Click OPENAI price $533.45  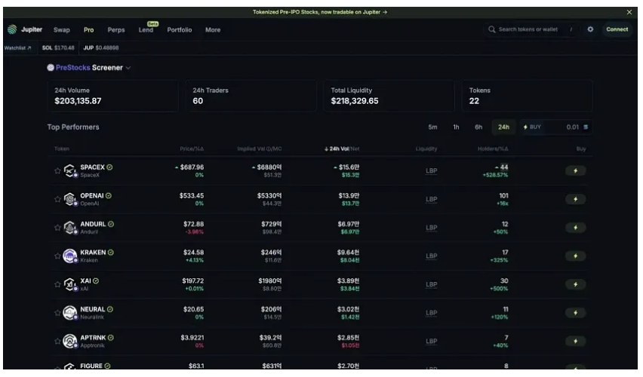pyautogui.click(x=192, y=196)
